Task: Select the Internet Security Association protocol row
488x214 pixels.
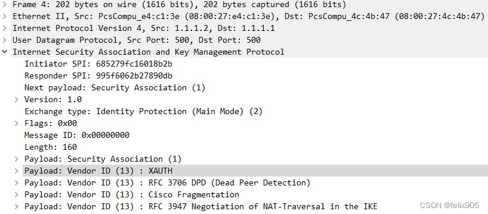Action: pos(244,52)
